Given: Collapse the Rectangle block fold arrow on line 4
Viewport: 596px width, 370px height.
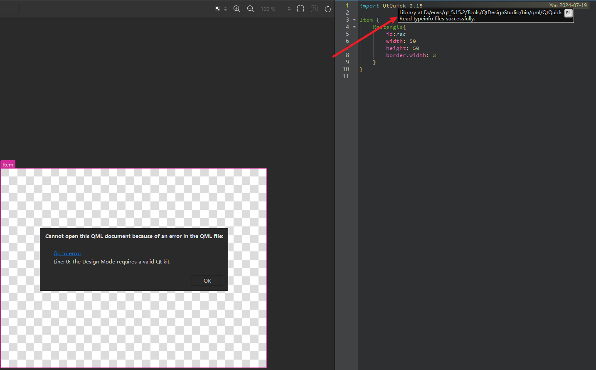Looking at the screenshot, I should (x=354, y=27).
